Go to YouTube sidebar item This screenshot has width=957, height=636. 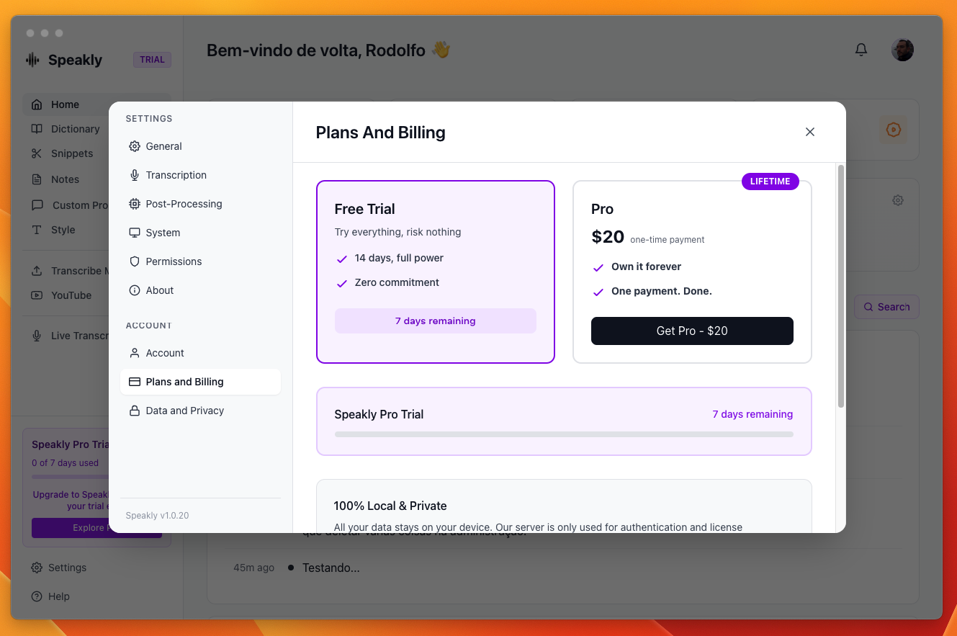(x=71, y=295)
